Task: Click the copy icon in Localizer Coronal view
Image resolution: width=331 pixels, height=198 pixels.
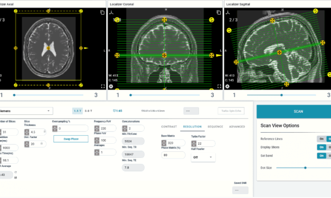Action: pyautogui.click(x=219, y=13)
